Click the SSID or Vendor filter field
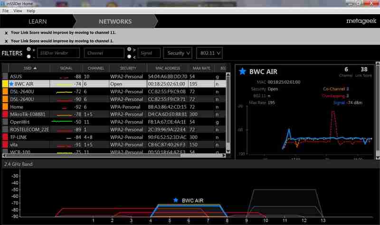 [x=58, y=53]
